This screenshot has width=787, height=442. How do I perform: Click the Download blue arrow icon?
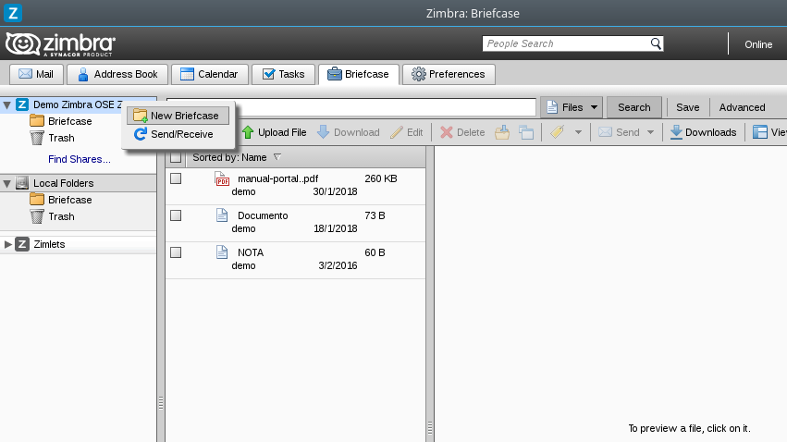324,132
